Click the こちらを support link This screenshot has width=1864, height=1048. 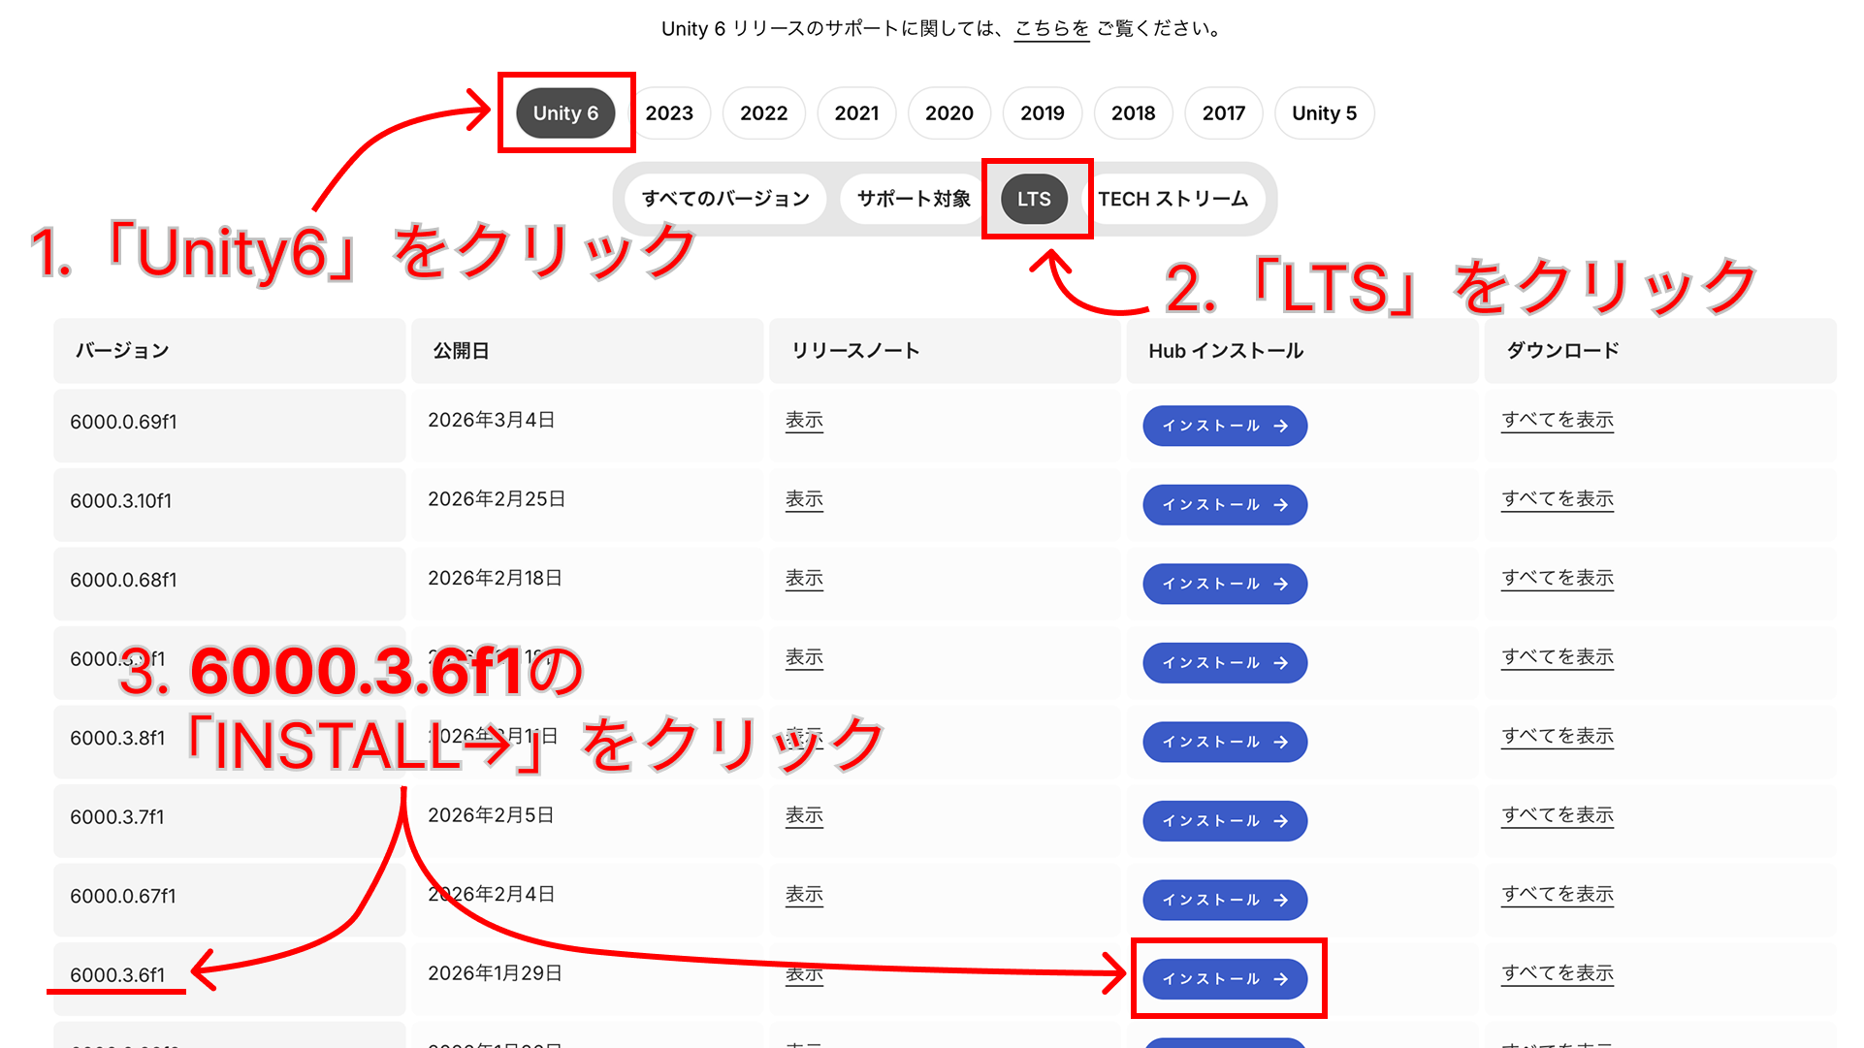1051,29
